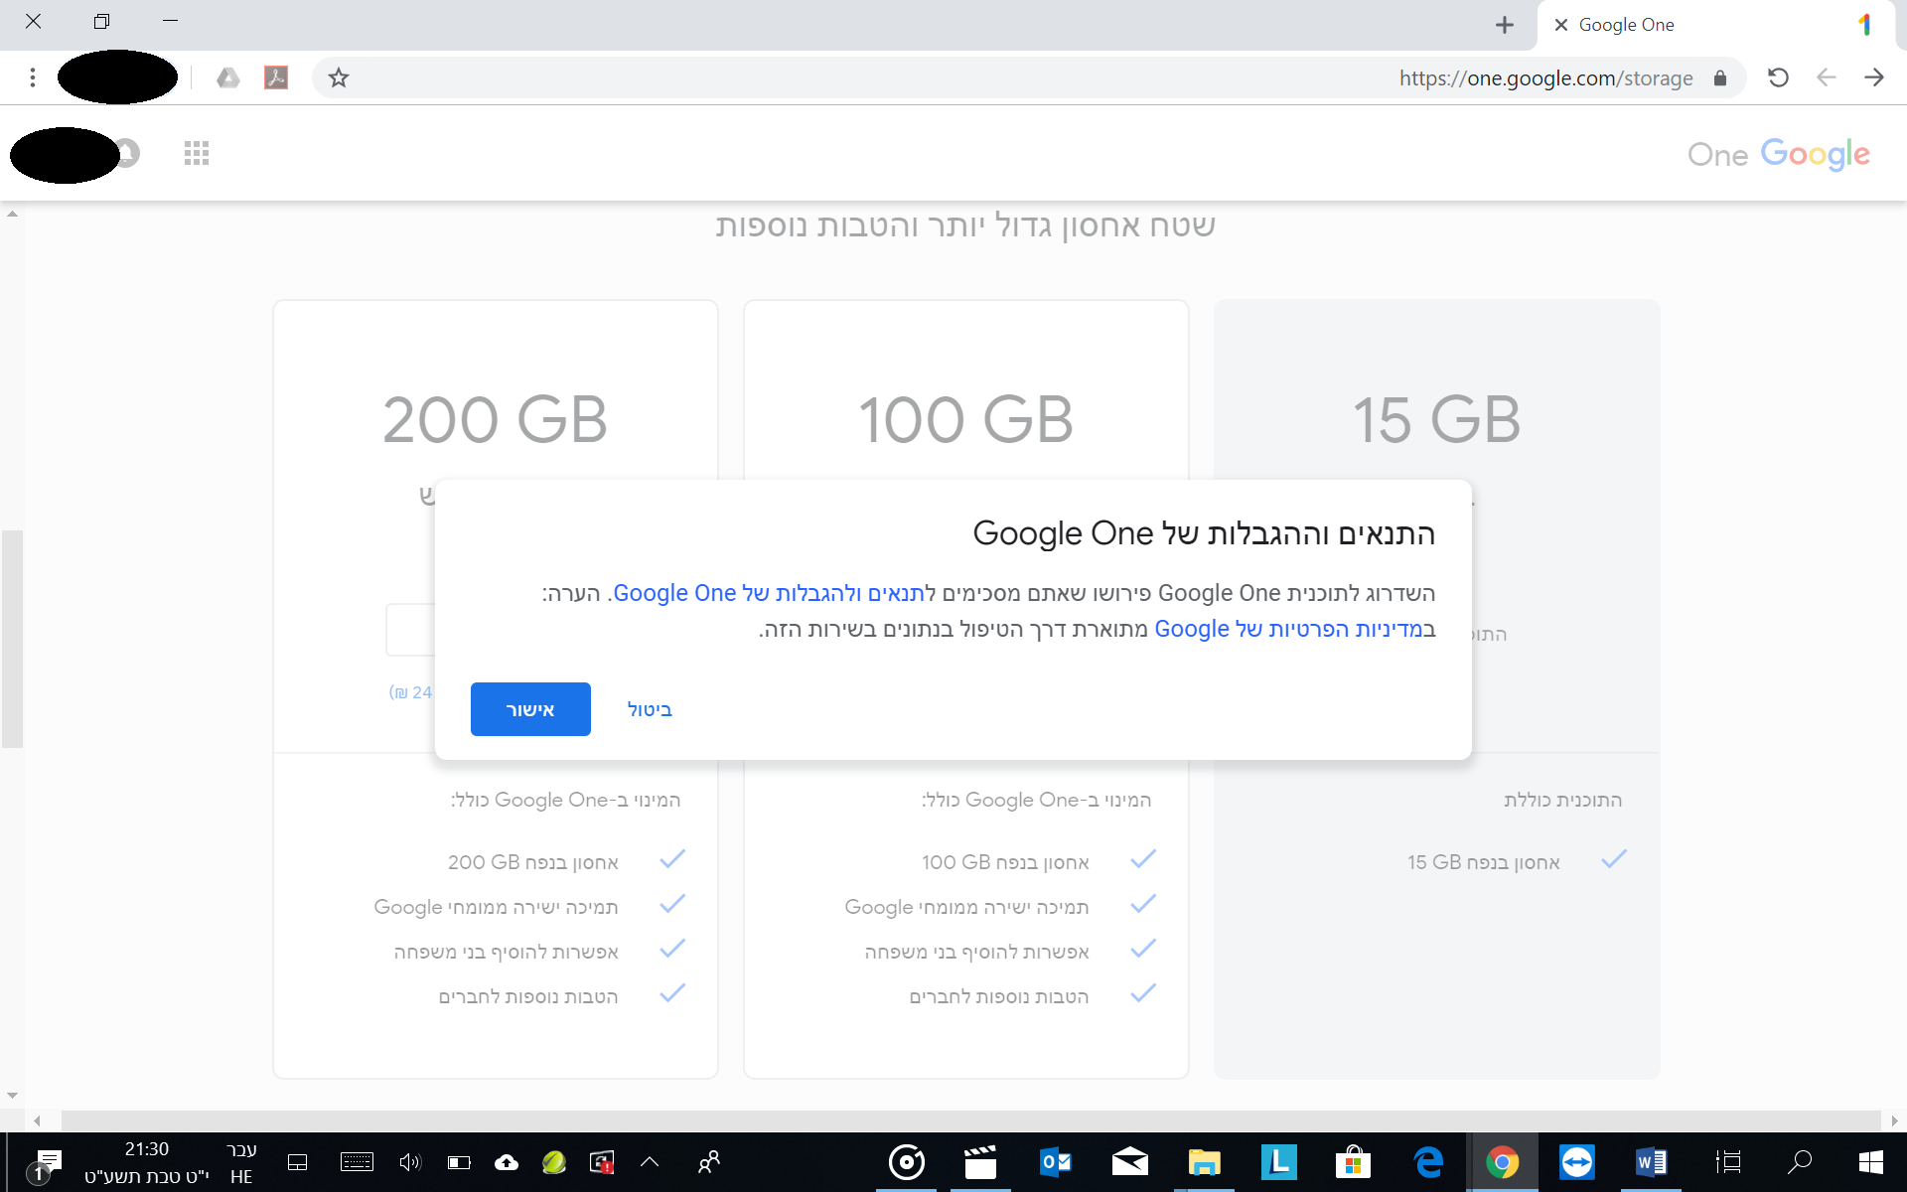Click the left vertical scrollbar thumb
This screenshot has width=1907, height=1192.
(x=12, y=639)
